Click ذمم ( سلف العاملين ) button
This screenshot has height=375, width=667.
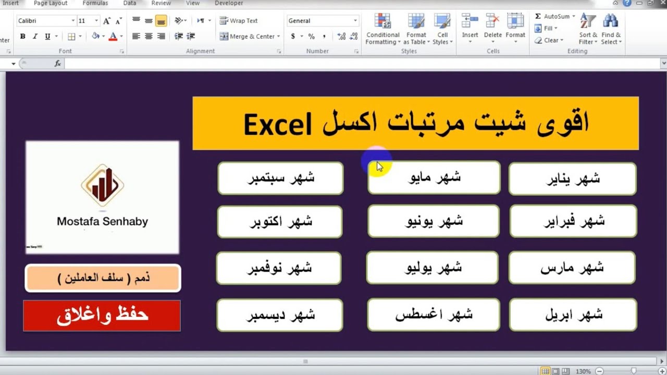tap(103, 278)
